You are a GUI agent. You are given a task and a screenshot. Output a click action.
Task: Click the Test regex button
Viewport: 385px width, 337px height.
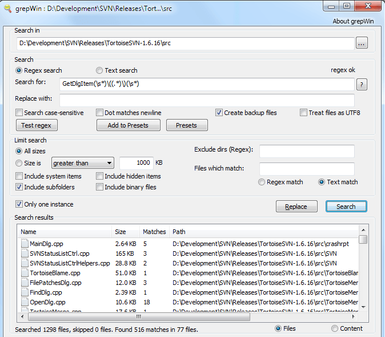[x=37, y=125]
